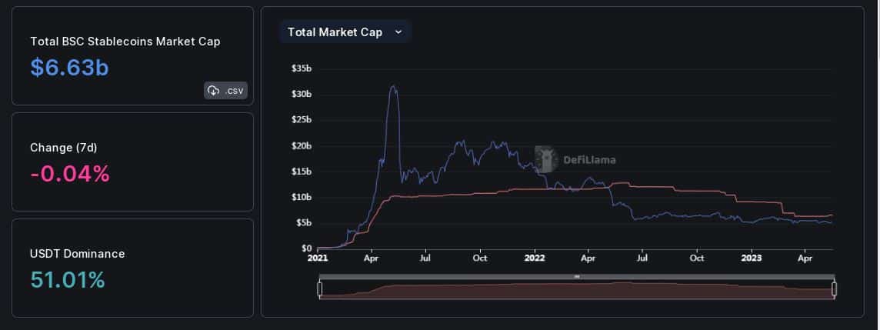Screen dimensions: 880x330
Task: Grab the left handle of the range slider
Action: [320, 289]
